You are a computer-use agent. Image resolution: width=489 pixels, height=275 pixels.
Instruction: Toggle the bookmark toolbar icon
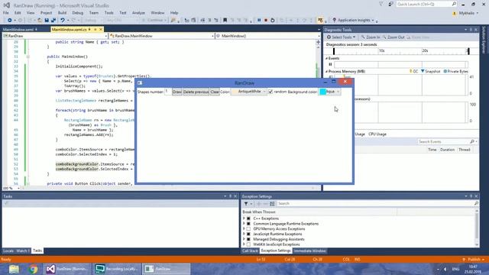click(225, 21)
